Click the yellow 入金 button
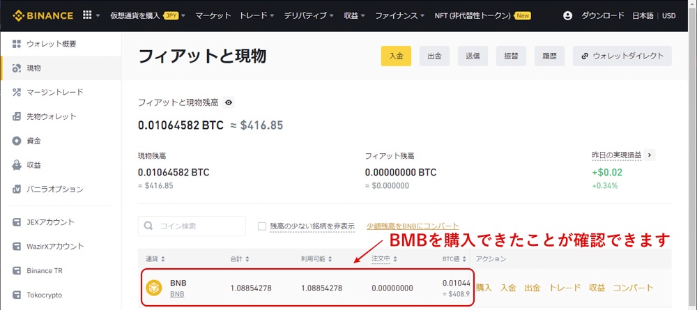This screenshot has height=310, width=697. click(396, 56)
